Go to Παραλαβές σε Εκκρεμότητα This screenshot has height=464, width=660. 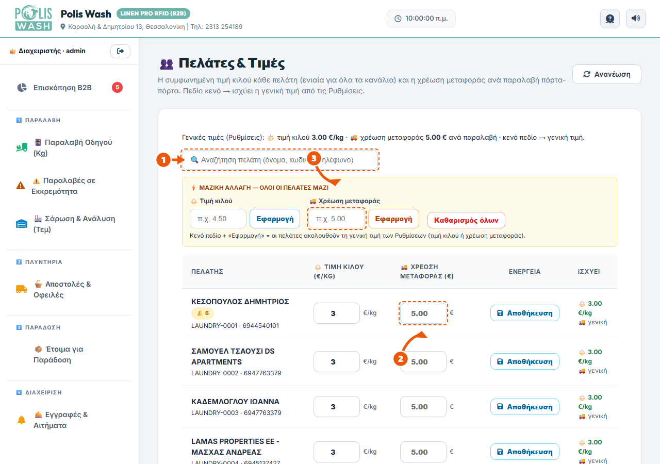(x=69, y=186)
